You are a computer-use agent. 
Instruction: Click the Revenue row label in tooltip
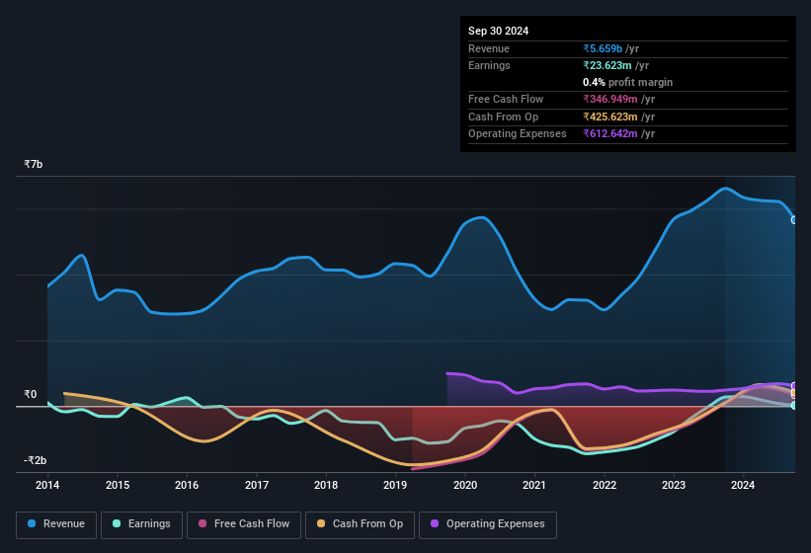(x=489, y=48)
